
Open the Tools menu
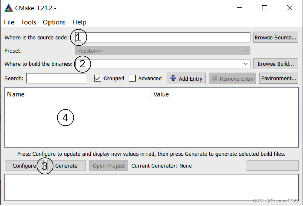click(x=29, y=22)
